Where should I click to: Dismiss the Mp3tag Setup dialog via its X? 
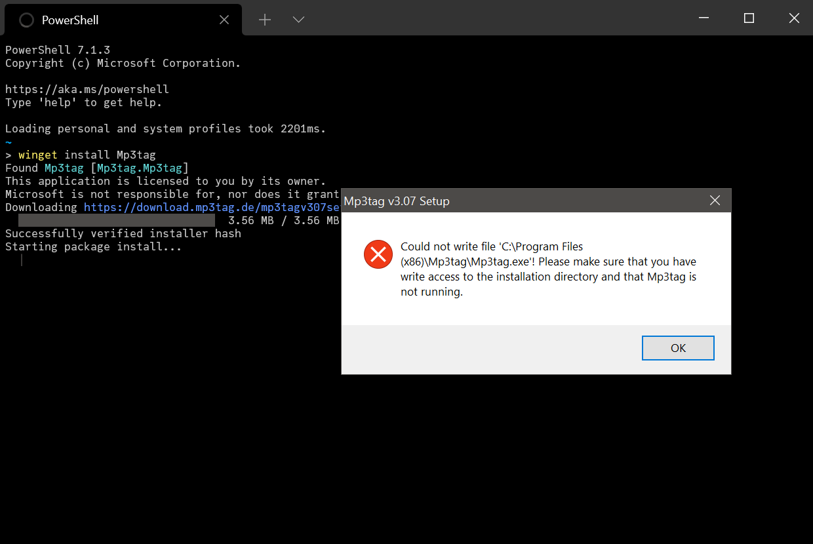tap(715, 201)
